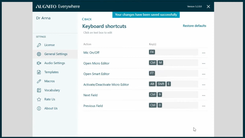Image resolution: width=245 pixels, height=138 pixels.
Task: Open Audio Settings label in sidebar
Action: (54, 63)
